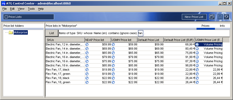
Task: Change the Name (en) property in the query
Action: pos(100,33)
